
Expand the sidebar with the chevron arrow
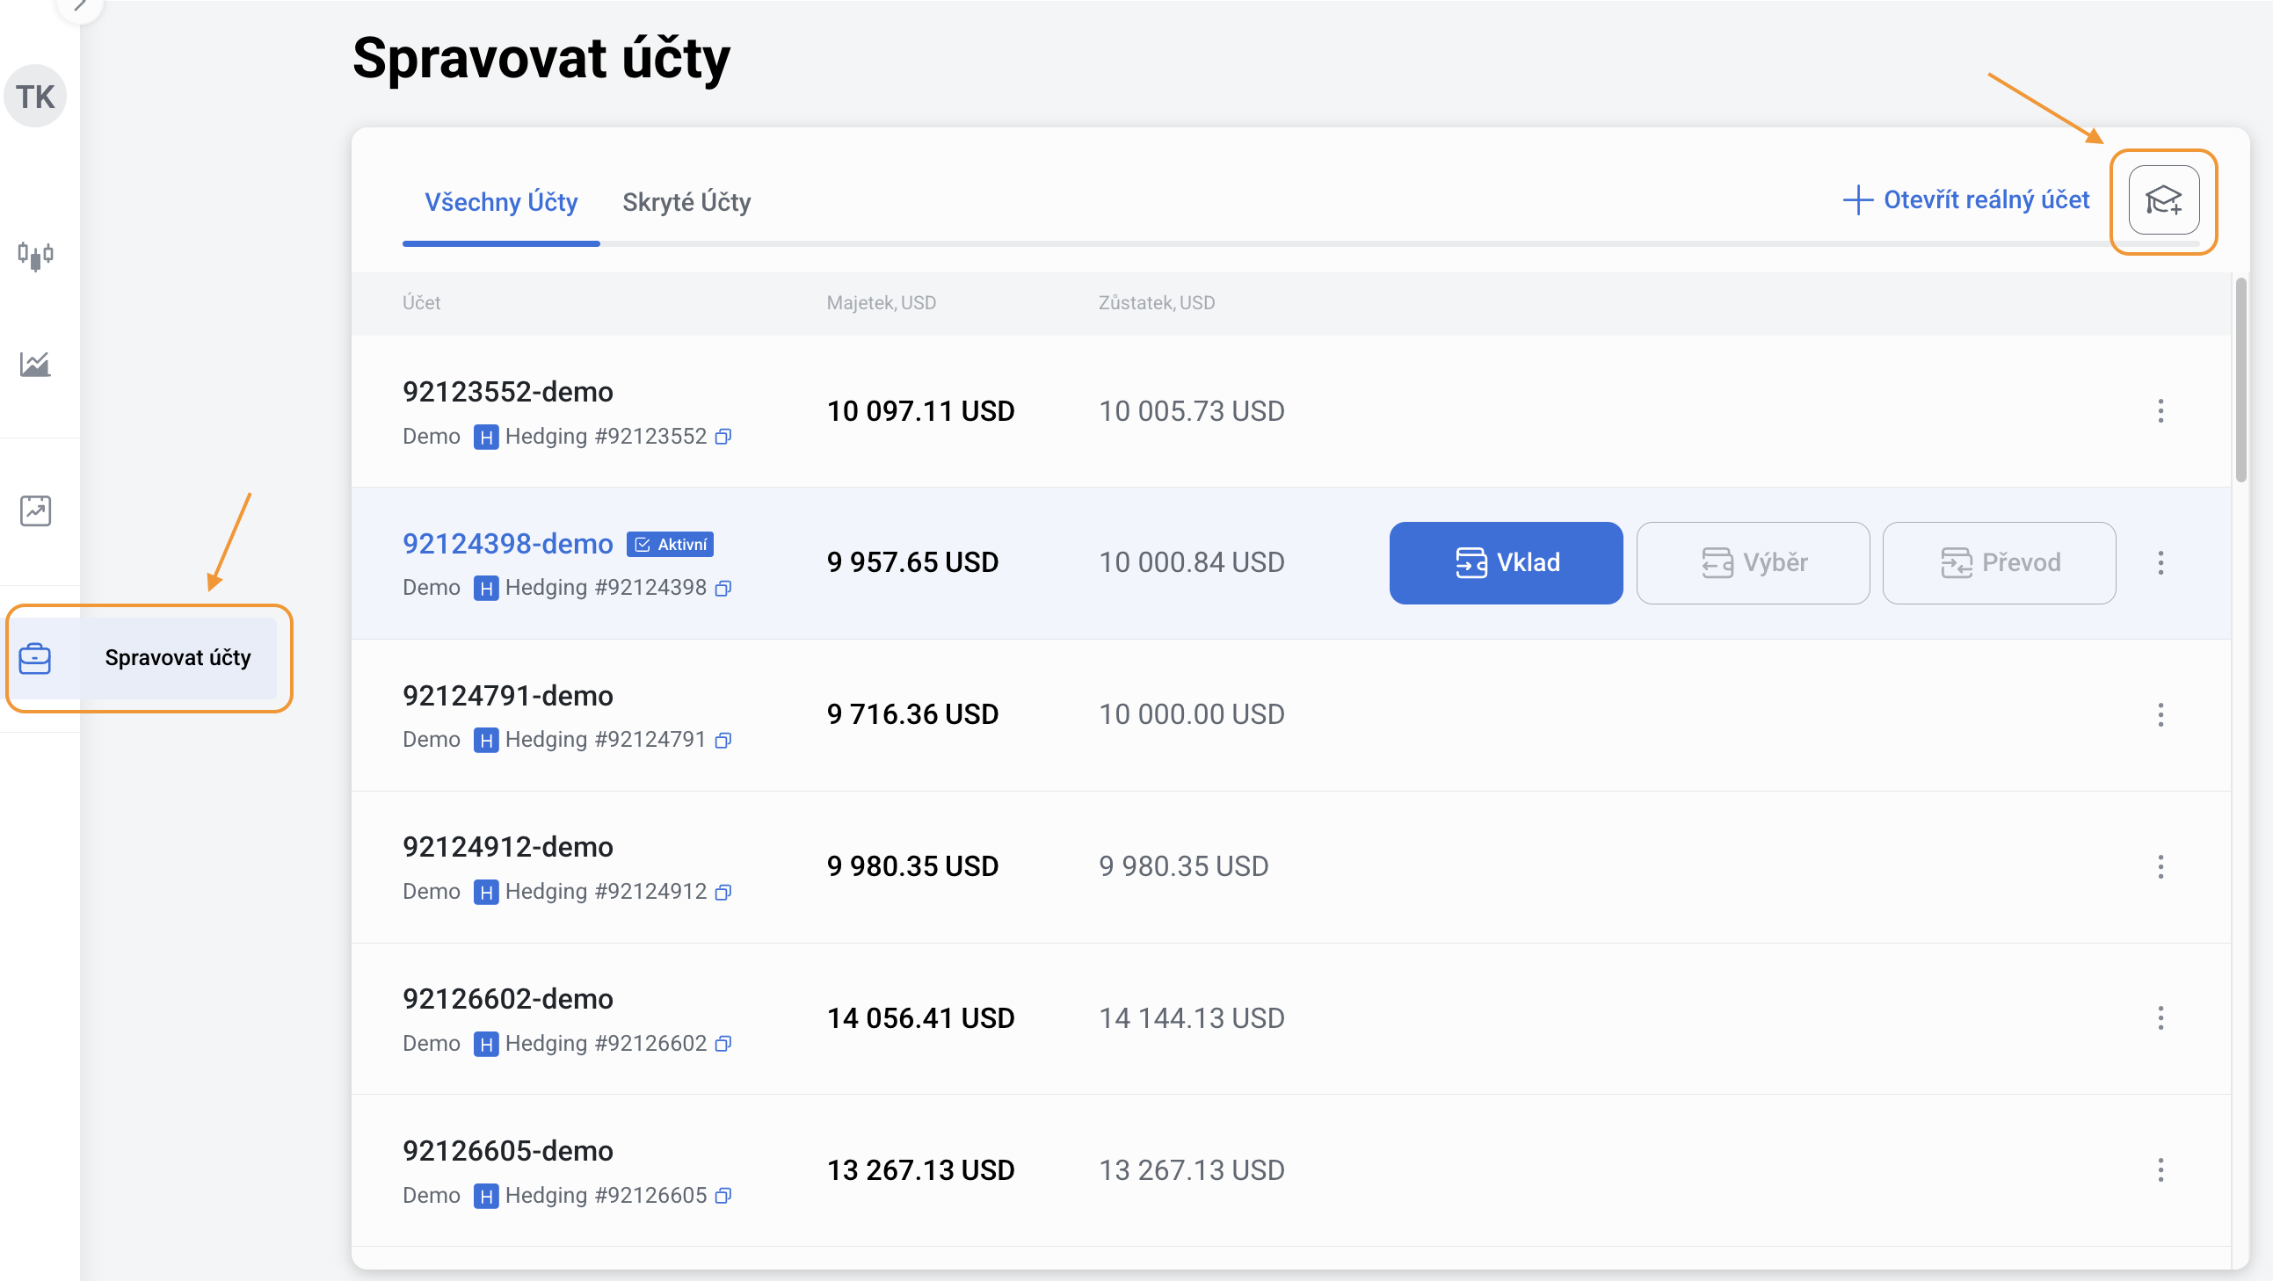point(79,7)
